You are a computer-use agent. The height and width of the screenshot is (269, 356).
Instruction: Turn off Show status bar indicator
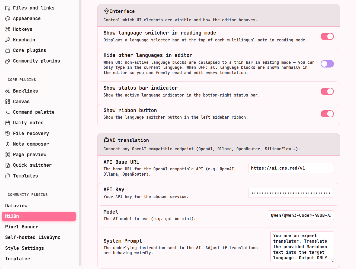click(x=327, y=92)
